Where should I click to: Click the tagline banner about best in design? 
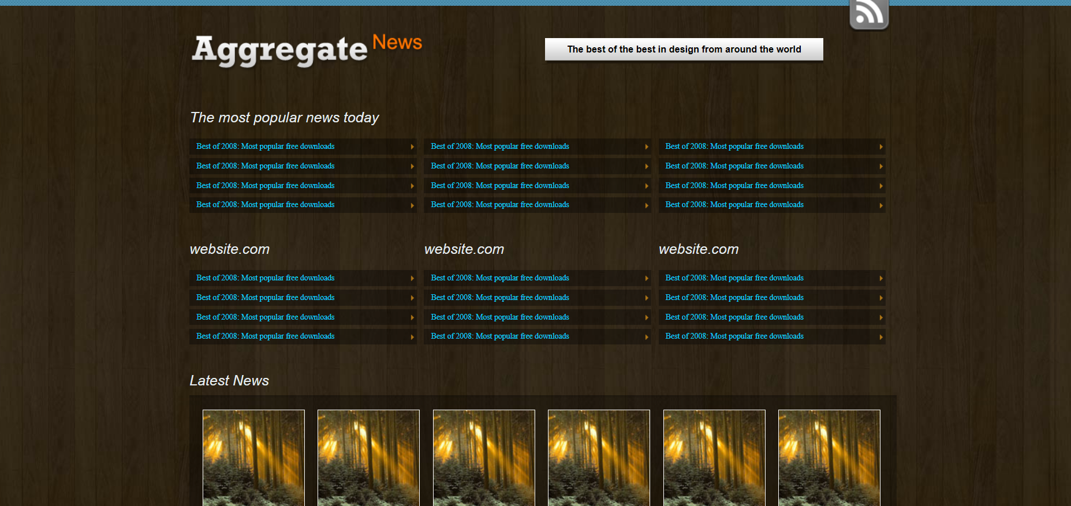tap(684, 50)
